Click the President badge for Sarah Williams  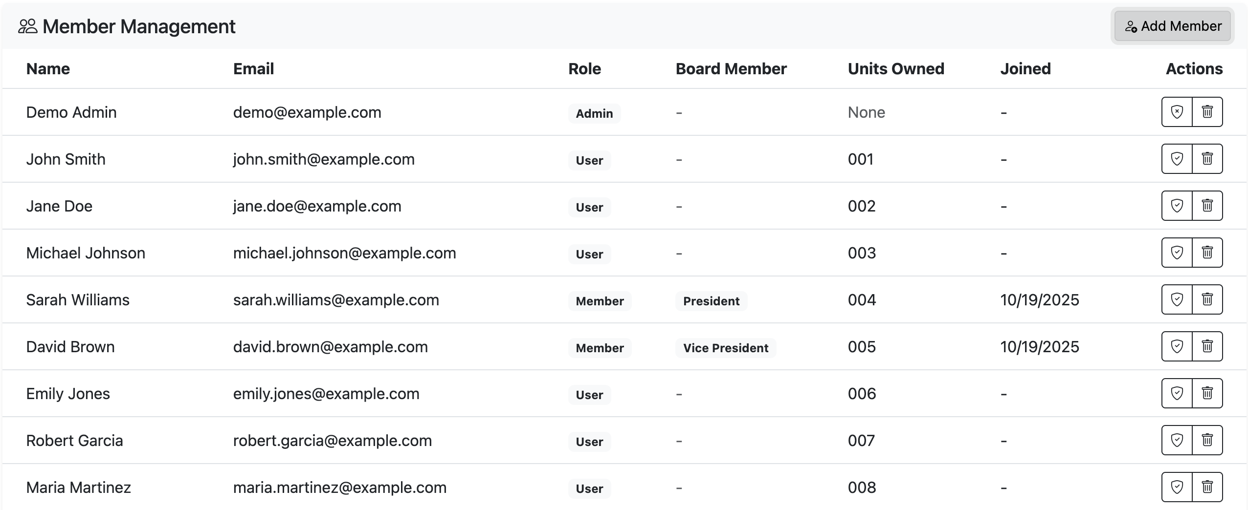tap(711, 301)
